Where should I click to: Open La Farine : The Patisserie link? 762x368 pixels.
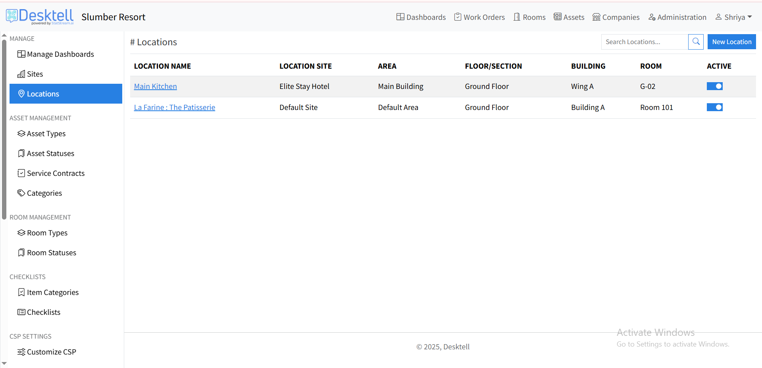pos(174,108)
